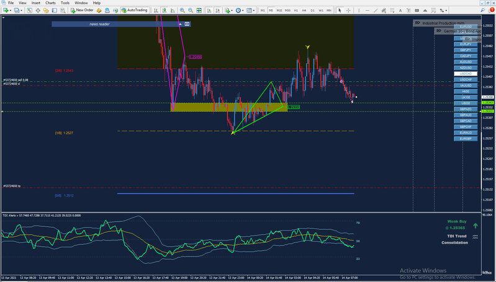Switch chart to W1 timeframe
Screen dimensions: 496x282
tap(321, 11)
